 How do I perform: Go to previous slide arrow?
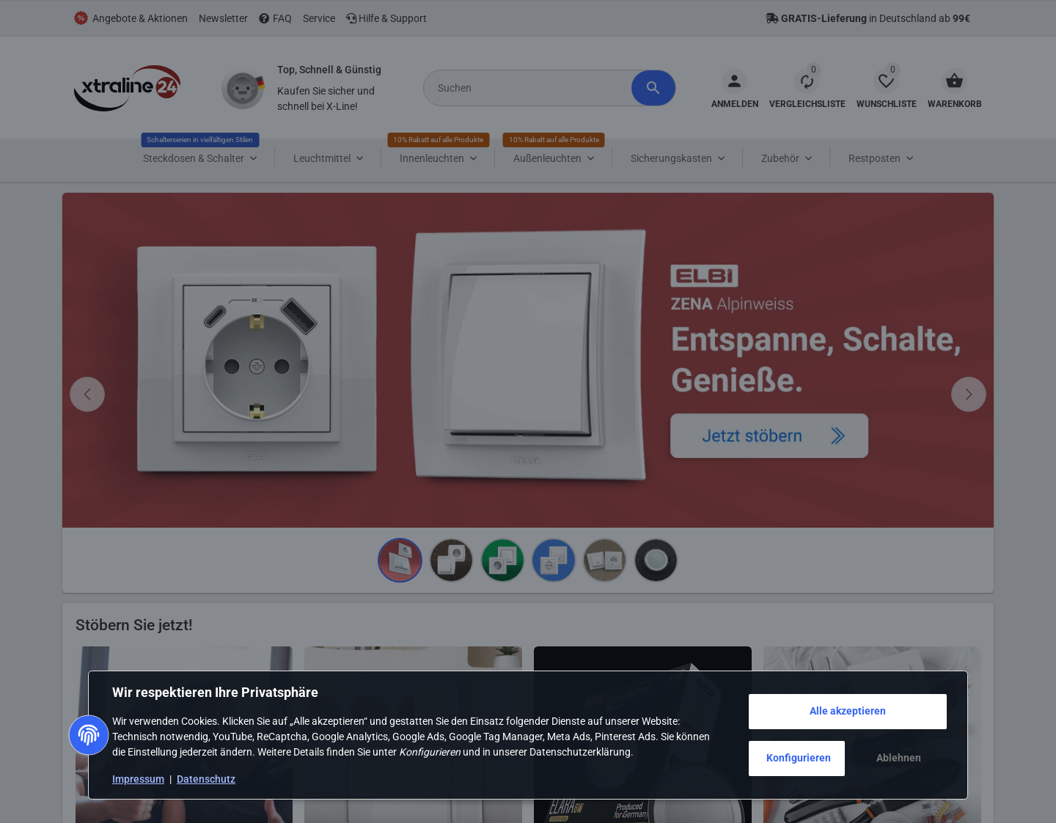pos(87,394)
